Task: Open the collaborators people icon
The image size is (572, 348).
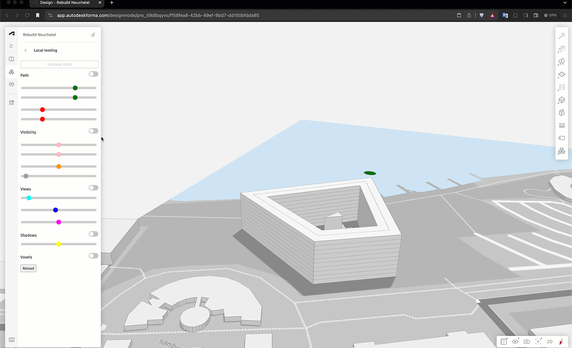Action: click(11, 84)
